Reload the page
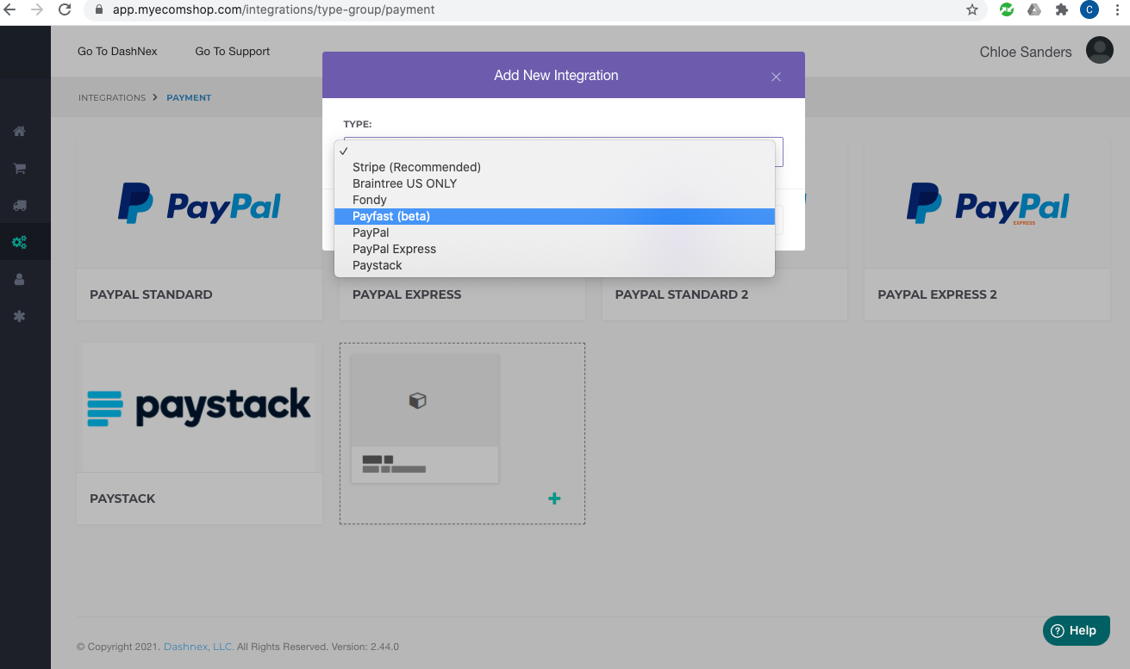 [65, 10]
